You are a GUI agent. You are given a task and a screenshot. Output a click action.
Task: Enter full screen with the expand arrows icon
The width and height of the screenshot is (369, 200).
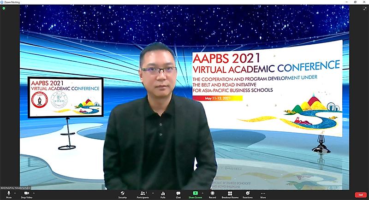[x=365, y=9]
